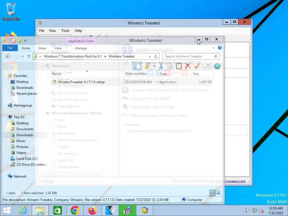288x216 pixels.
Task: Click the green installer taskbar icon
Action: [127, 210]
